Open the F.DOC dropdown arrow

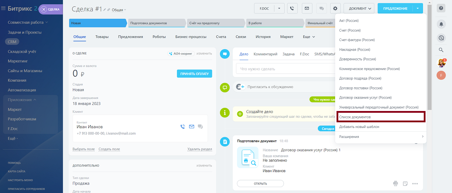[279, 8]
